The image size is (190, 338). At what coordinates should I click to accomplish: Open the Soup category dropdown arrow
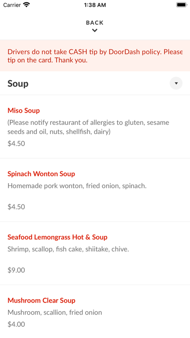176,83
